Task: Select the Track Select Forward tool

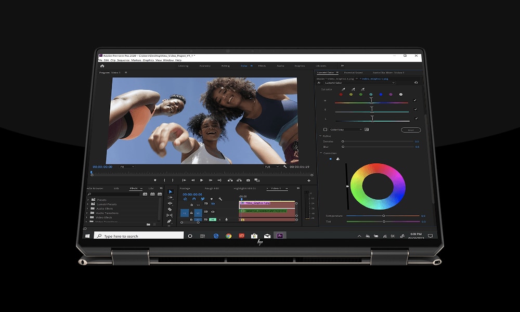Action: click(170, 198)
